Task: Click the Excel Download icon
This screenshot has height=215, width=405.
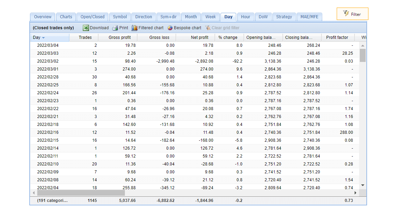Action: click(86, 28)
